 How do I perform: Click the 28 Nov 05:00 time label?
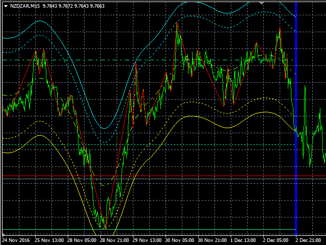click(82, 240)
